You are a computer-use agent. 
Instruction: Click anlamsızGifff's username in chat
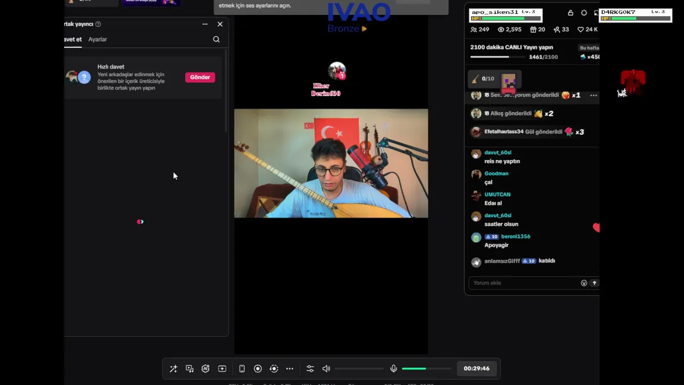(502, 261)
